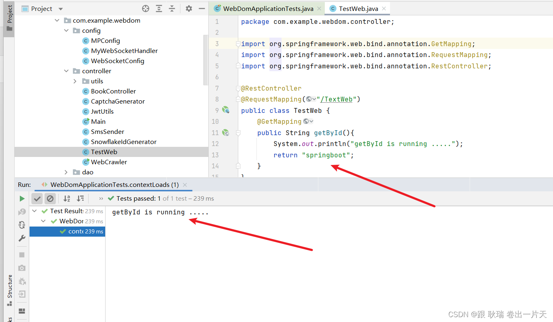Select JwtUtils class

pyautogui.click(x=102, y=111)
